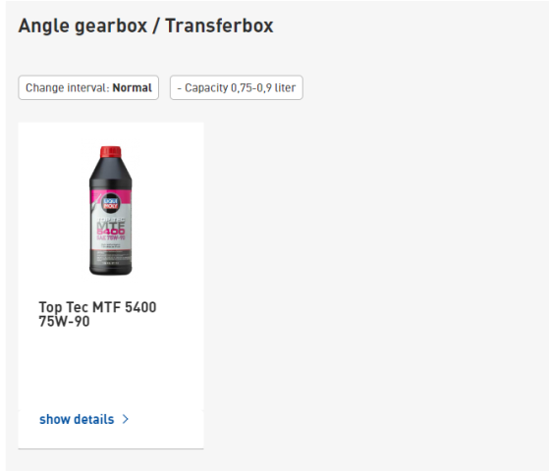Click the Change interval label text

[x=68, y=87]
